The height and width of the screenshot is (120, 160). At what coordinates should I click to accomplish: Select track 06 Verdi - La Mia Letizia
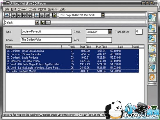[72, 68]
